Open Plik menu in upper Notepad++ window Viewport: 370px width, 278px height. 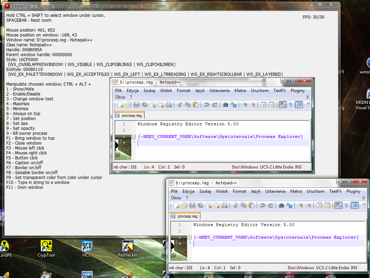pos(119,91)
